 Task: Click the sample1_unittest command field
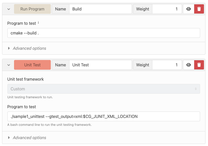point(104,116)
